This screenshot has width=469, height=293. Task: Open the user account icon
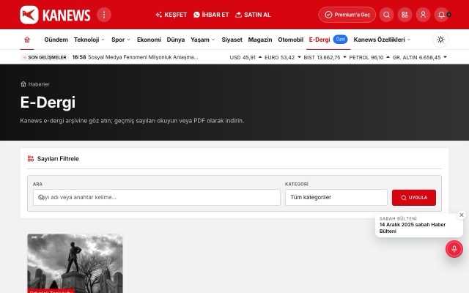[423, 15]
